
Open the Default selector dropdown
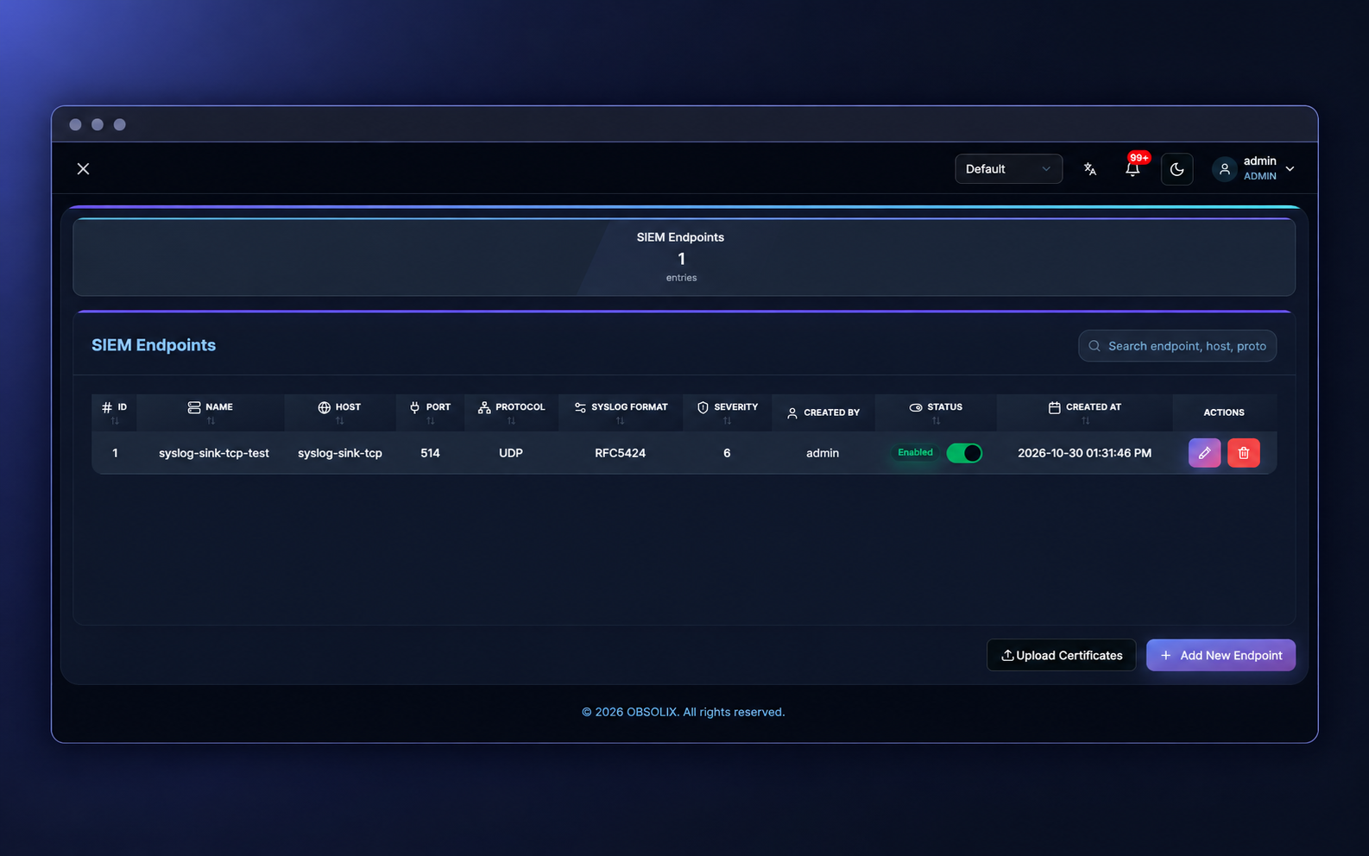(x=1008, y=169)
